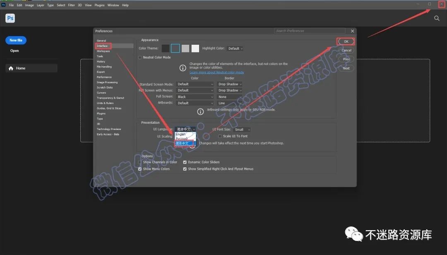The height and width of the screenshot is (255, 447).
Task: Toggle Scale UI To Font checkbox
Action: coord(220,136)
